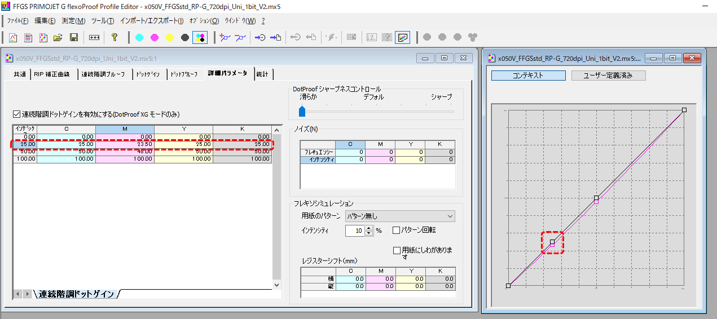The width and height of the screenshot is (717, 319).
Task: Click the add curve point icon
Action: 225,37
